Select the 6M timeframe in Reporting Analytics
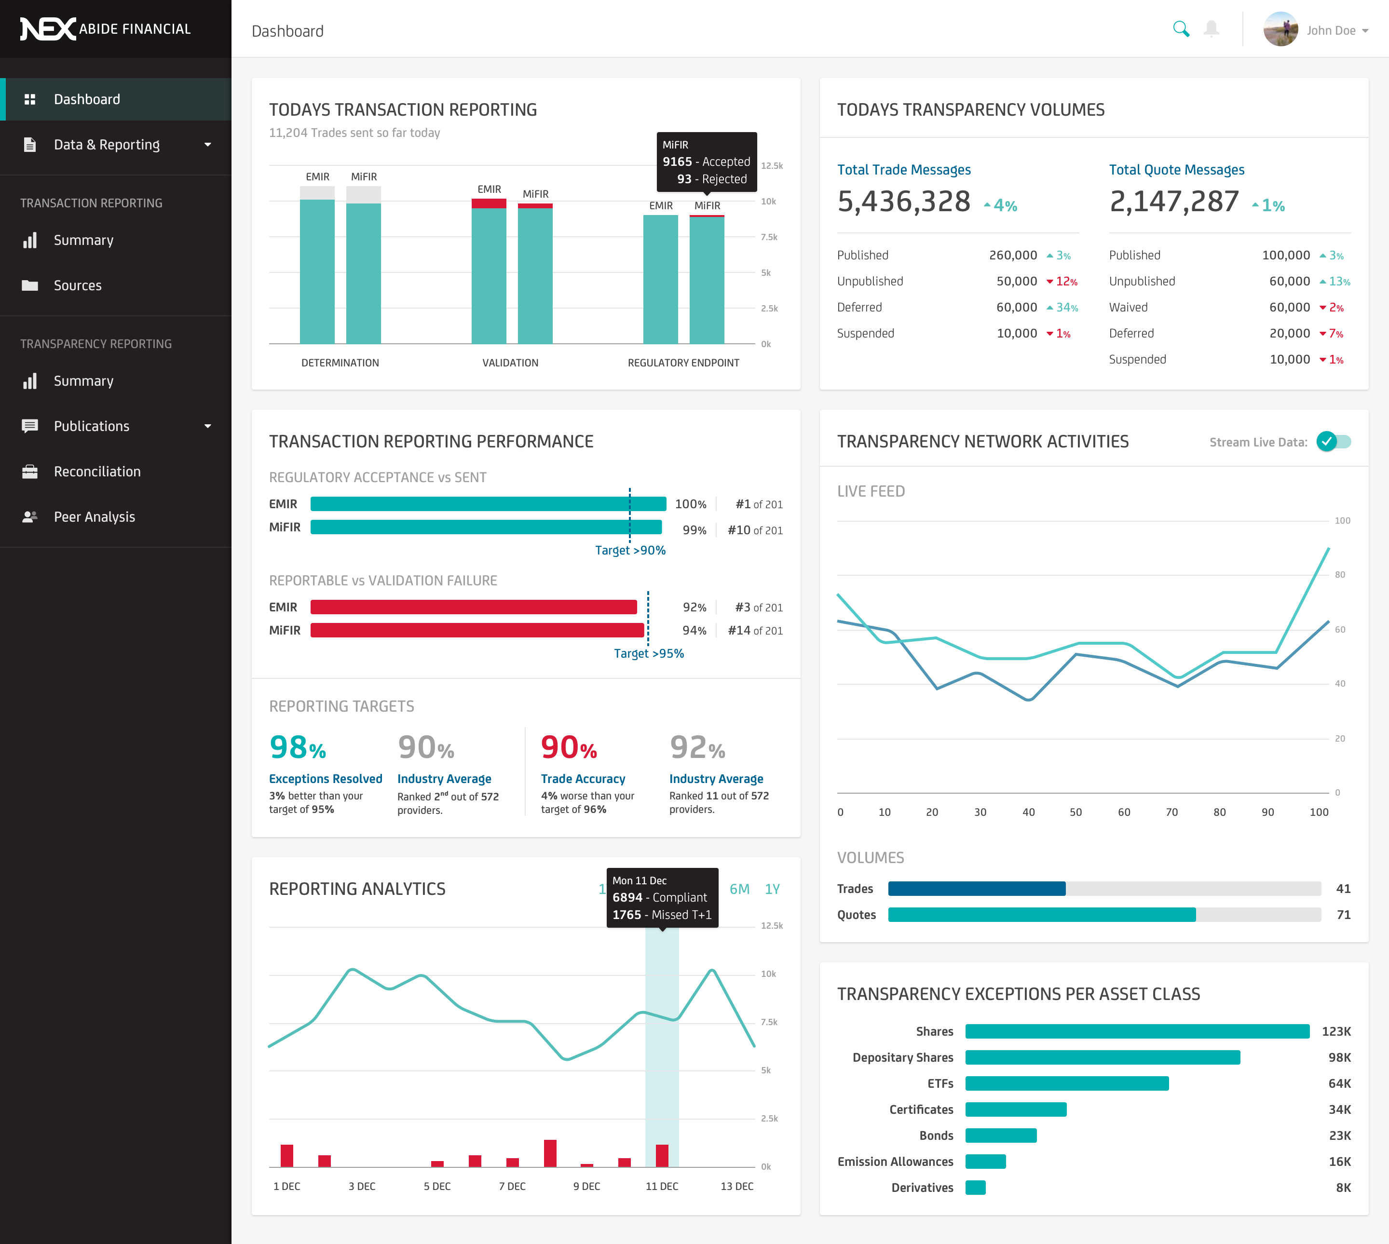This screenshot has width=1389, height=1244. (739, 889)
